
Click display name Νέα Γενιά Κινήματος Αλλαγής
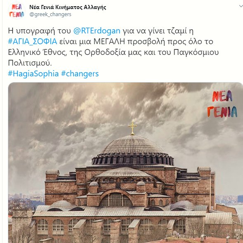(68, 7)
